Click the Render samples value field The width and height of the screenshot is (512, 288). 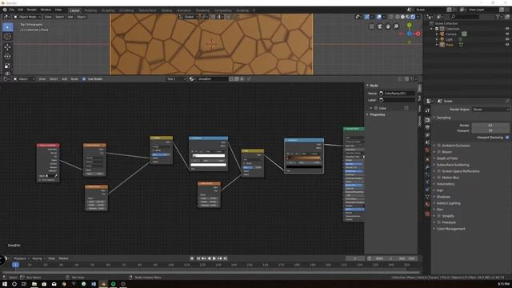tap(490, 125)
